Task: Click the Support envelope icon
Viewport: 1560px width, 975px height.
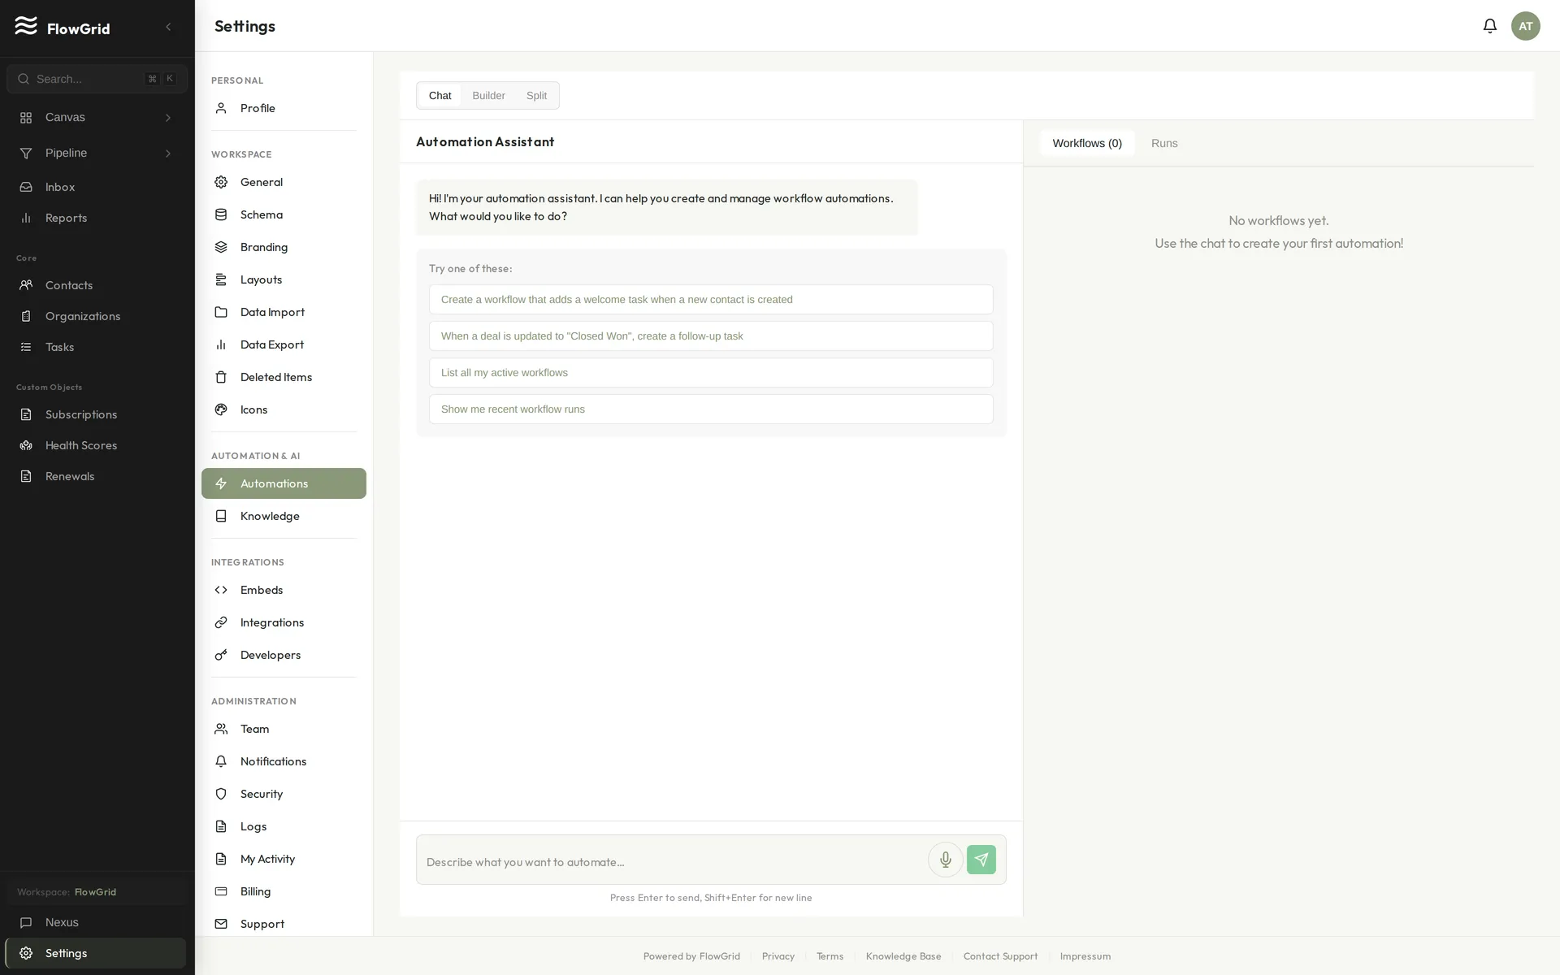Action: click(x=221, y=924)
